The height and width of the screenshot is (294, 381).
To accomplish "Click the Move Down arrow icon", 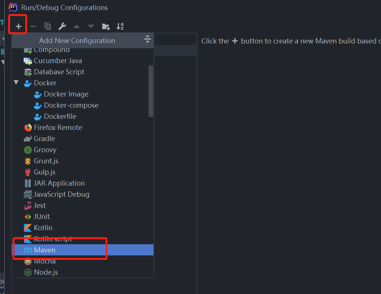I will [91, 26].
